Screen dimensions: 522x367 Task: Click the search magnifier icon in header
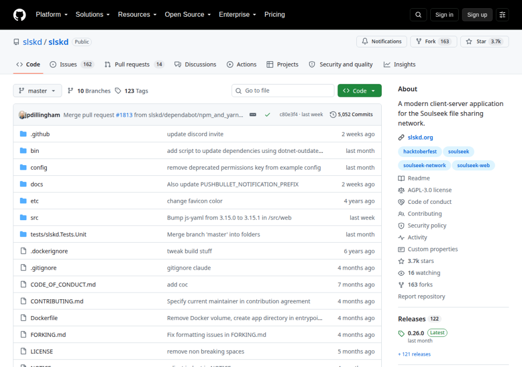[x=418, y=15]
